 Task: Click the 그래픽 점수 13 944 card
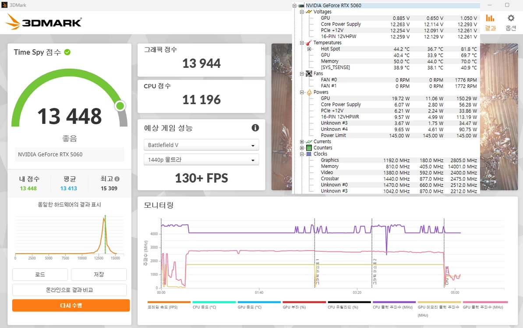pos(201,60)
